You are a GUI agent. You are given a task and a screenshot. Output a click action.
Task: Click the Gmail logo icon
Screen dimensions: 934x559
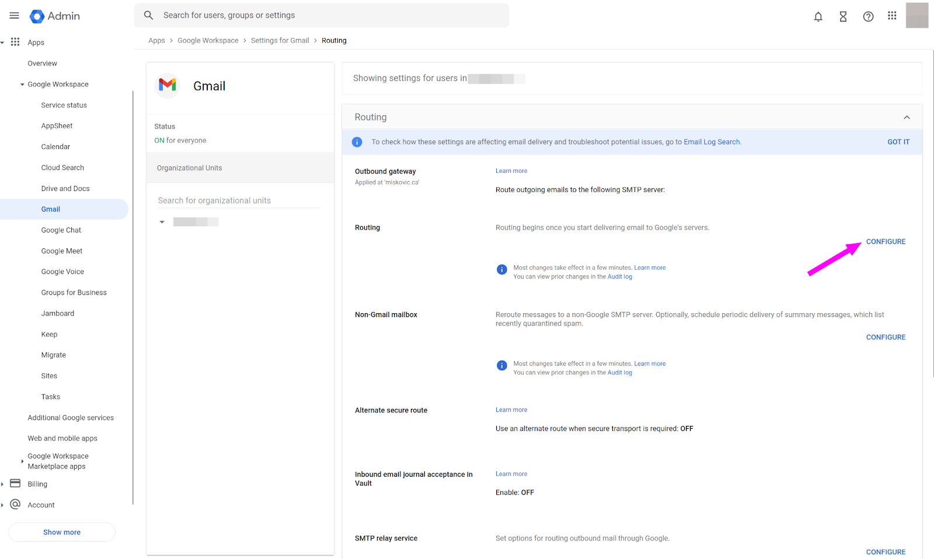pos(168,85)
